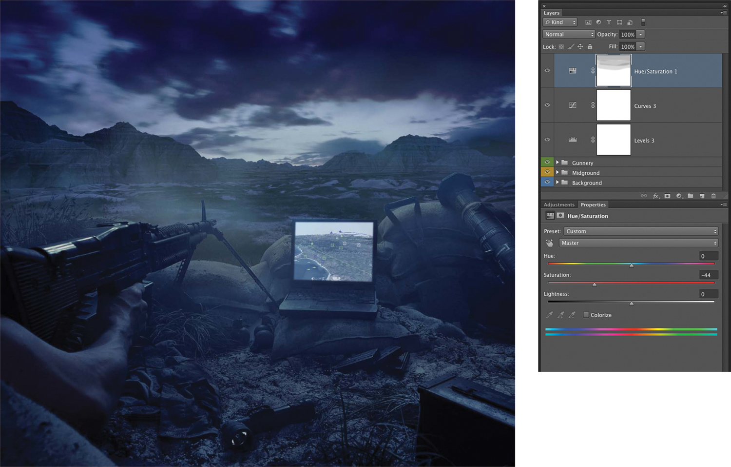Click link layers icon at panel bottom
Screen dimensions: 731x467
click(x=644, y=196)
